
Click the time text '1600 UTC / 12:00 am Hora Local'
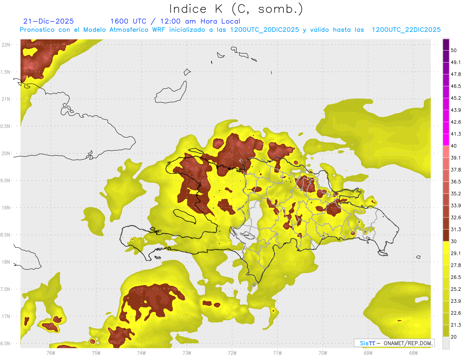[x=175, y=21]
